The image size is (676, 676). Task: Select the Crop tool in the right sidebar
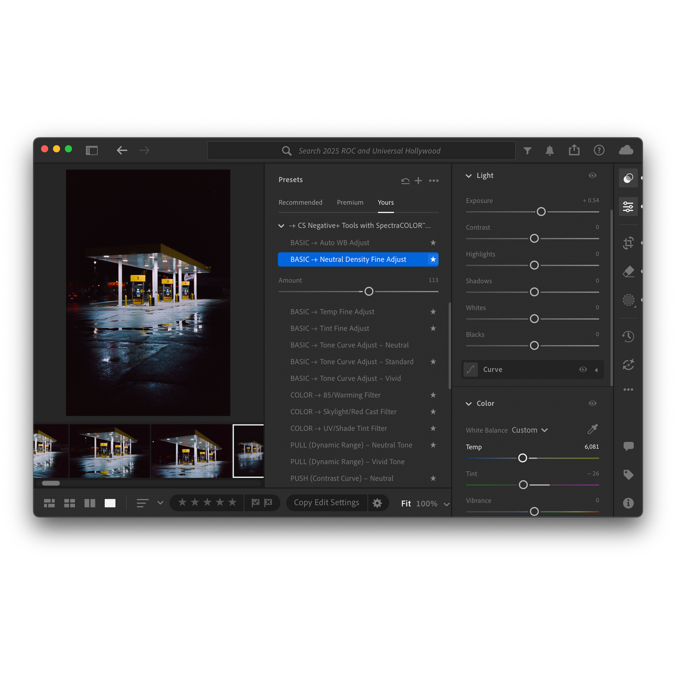tap(628, 243)
